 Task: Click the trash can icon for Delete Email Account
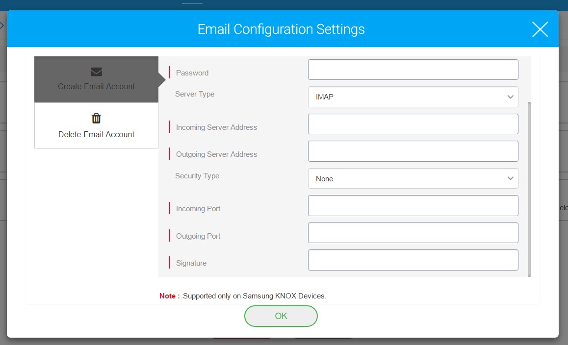[x=96, y=118]
